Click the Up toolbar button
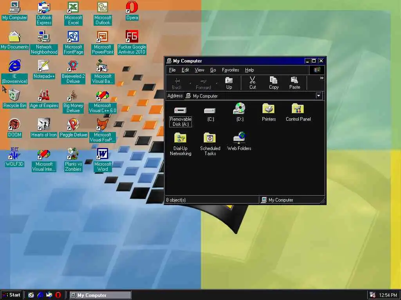This screenshot has height=300, width=401. [x=229, y=83]
